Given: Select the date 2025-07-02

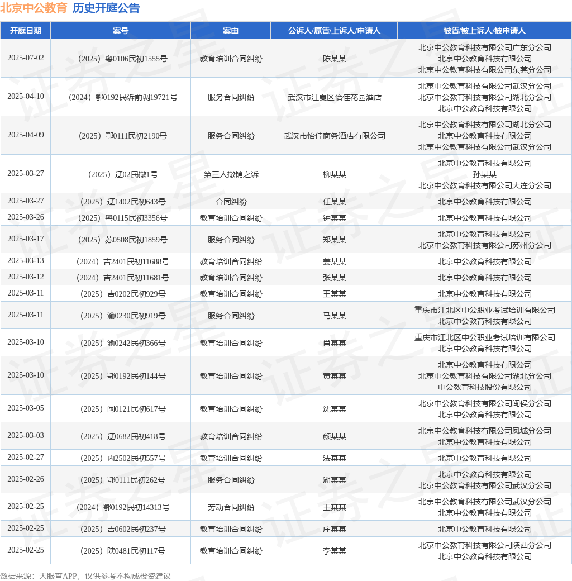Looking at the screenshot, I should click(x=26, y=58).
